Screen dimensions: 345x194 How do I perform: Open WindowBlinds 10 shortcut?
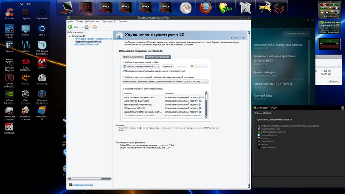pyautogui.click(x=42, y=113)
